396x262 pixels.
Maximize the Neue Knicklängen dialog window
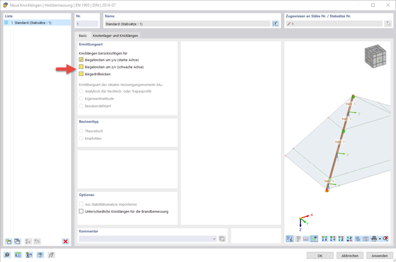(373, 5)
